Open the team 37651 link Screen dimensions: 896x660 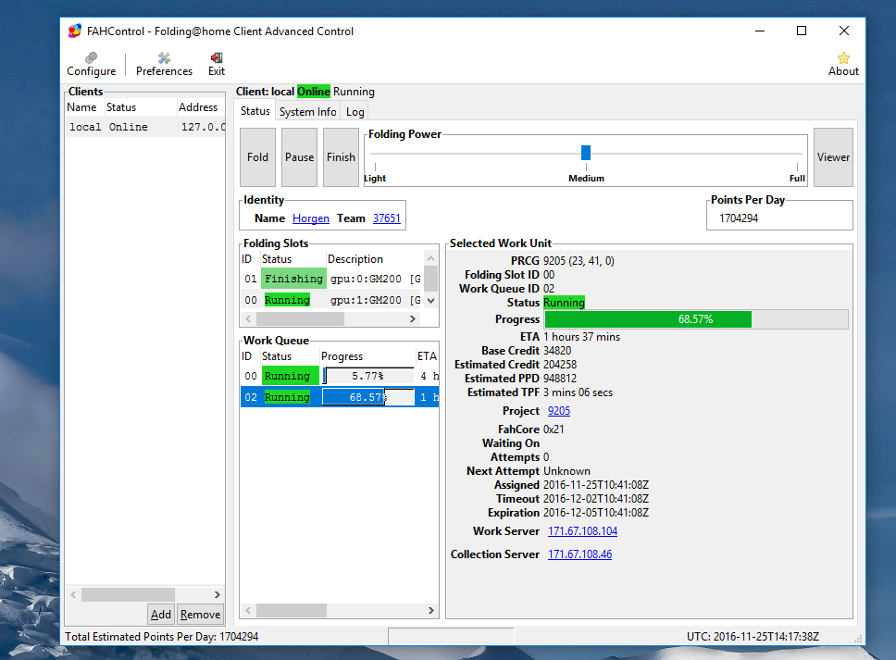click(x=387, y=218)
